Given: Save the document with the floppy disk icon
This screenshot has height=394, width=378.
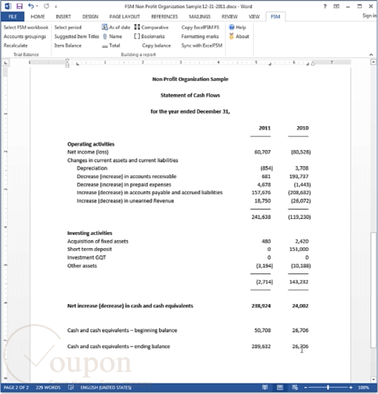Looking at the screenshot, I should click(x=19, y=6).
